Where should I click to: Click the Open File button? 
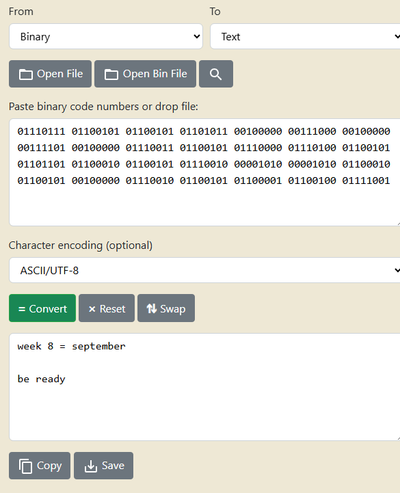coord(51,74)
